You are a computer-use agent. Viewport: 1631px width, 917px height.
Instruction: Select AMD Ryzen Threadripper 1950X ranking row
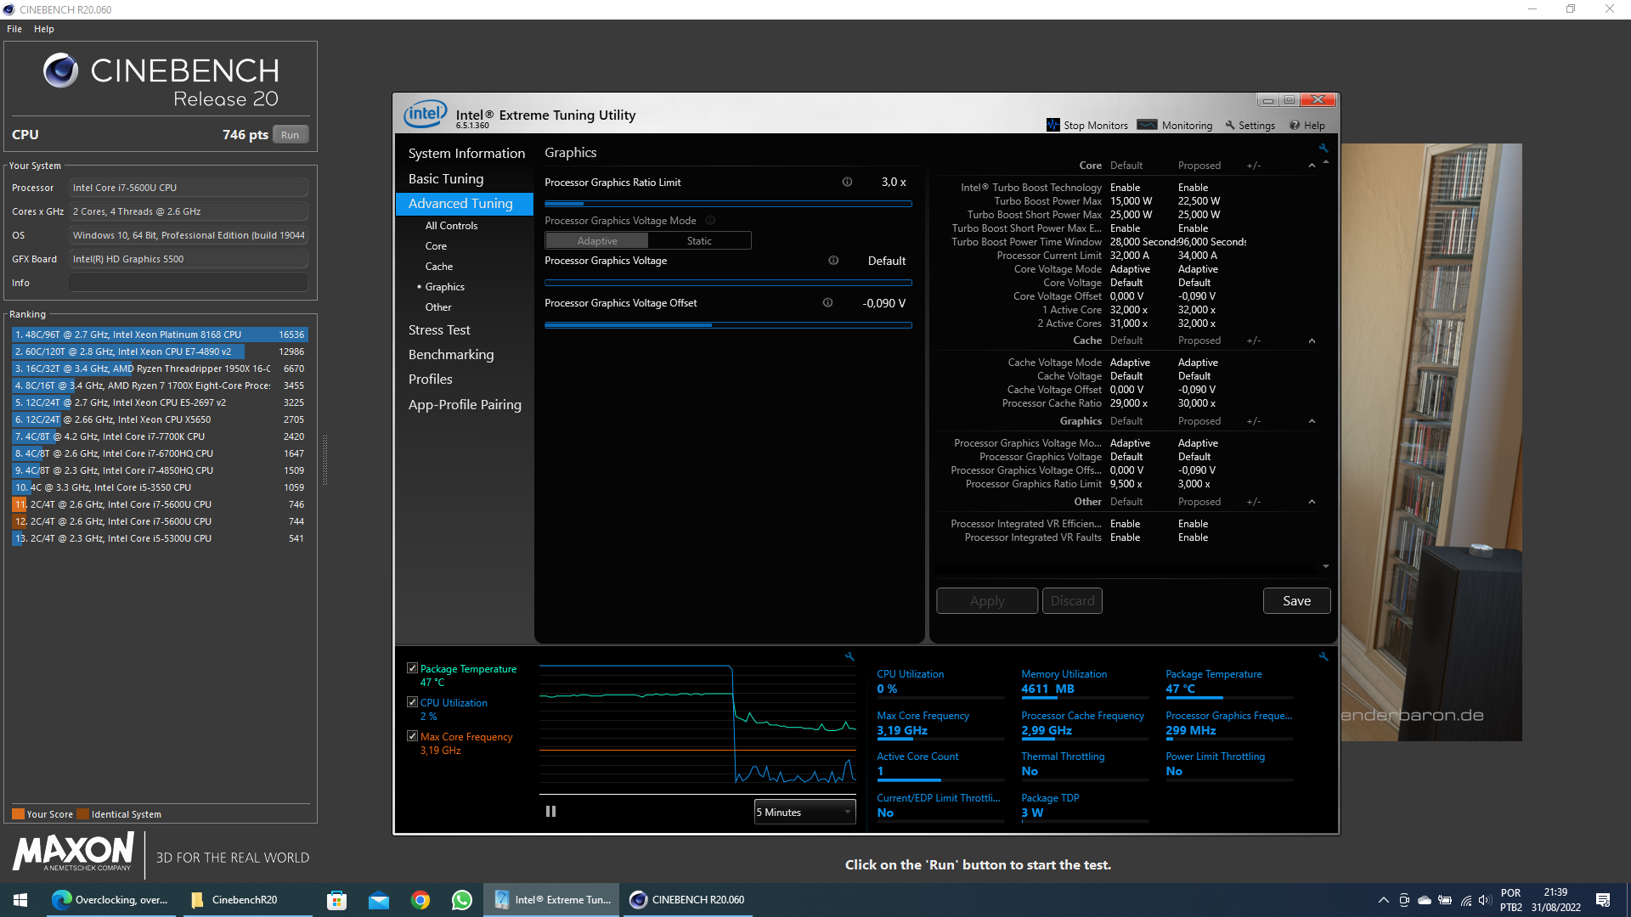coord(160,368)
